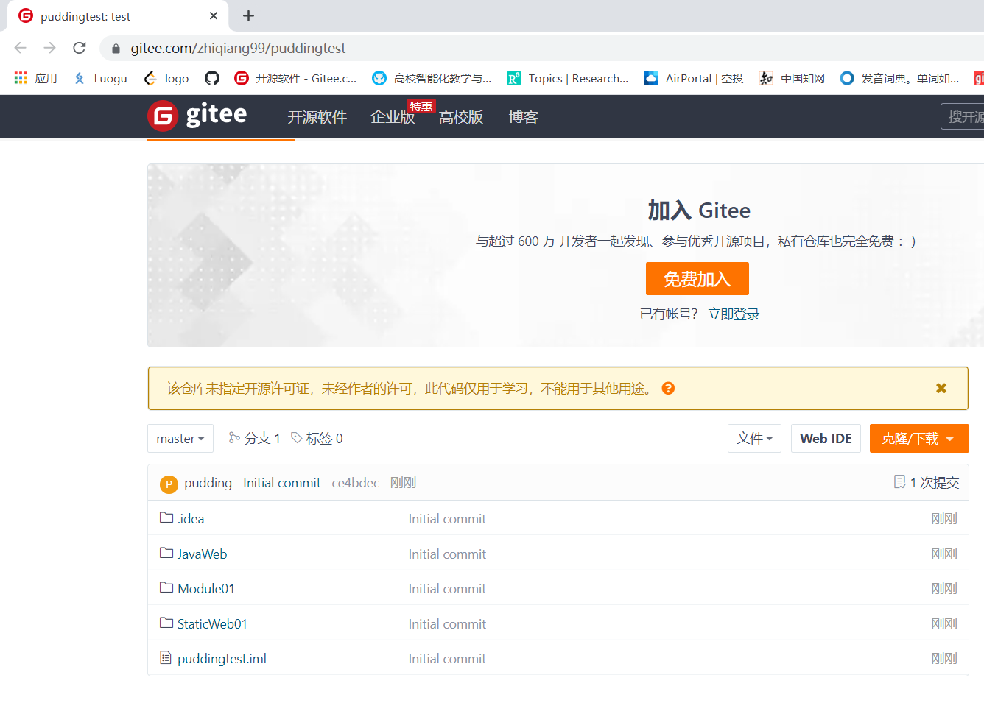Open the Luogu bookmark
The width and height of the screenshot is (984, 703).
click(100, 78)
